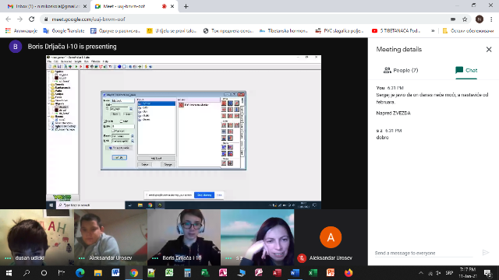Switch to the People (7) tab

pyautogui.click(x=401, y=70)
